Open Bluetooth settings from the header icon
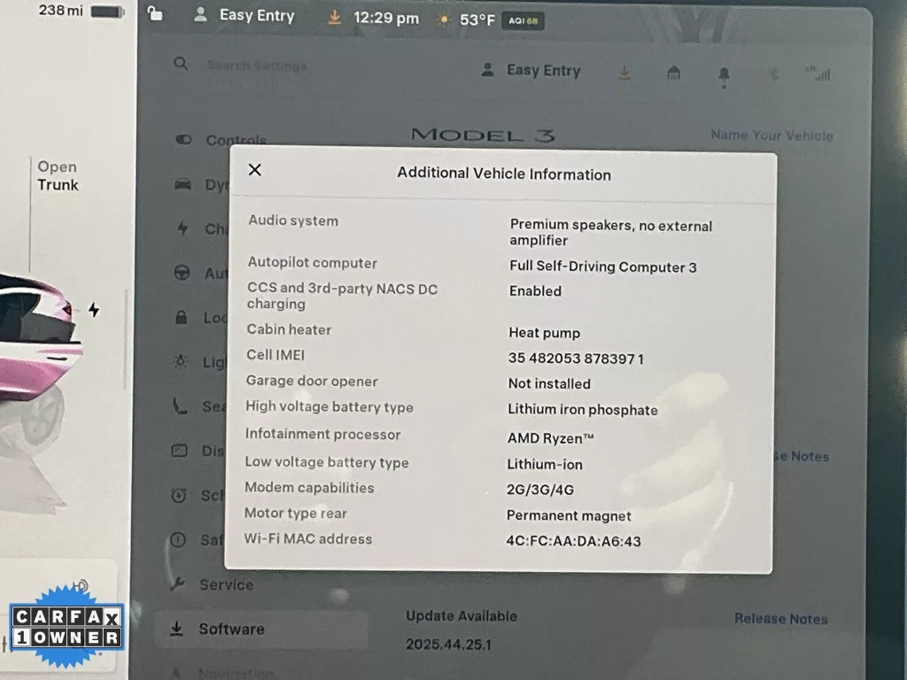Viewport: 907px width, 680px height. [772, 75]
